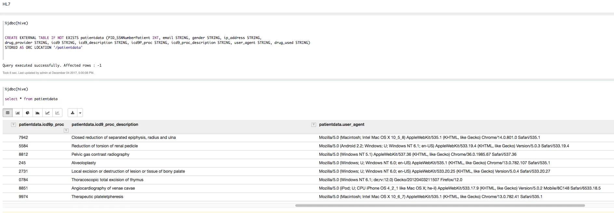
Task: Click 'Therapeutic plateletpheresis' description cell
Action: [97, 197]
